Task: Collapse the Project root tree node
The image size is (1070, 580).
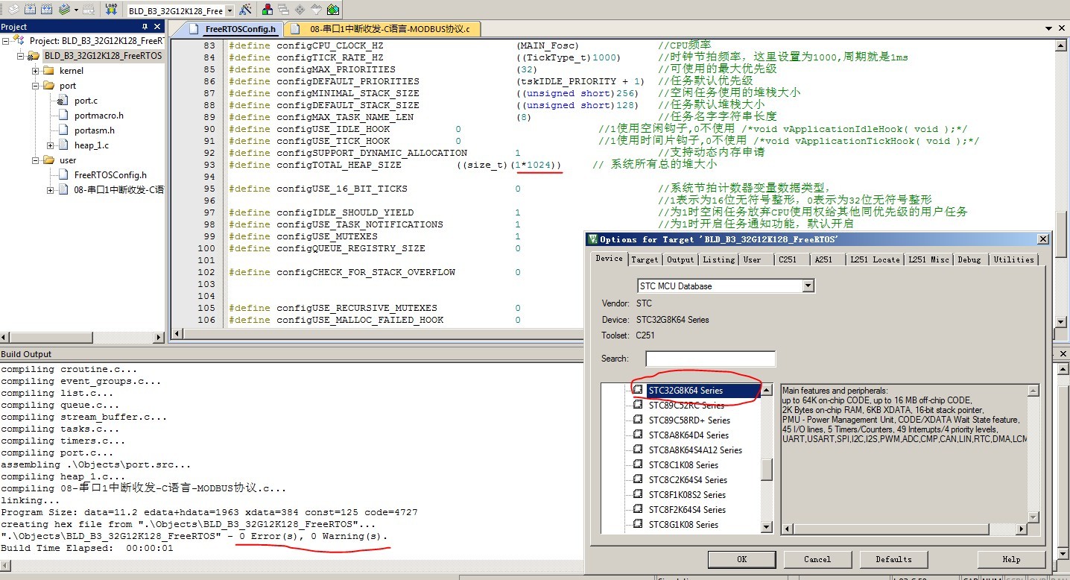Action: tap(6, 40)
